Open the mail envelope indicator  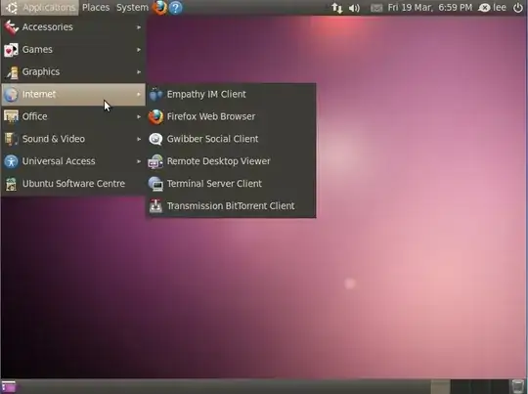point(376,8)
